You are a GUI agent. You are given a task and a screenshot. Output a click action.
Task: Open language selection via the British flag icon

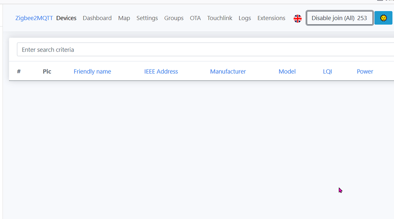tap(298, 18)
